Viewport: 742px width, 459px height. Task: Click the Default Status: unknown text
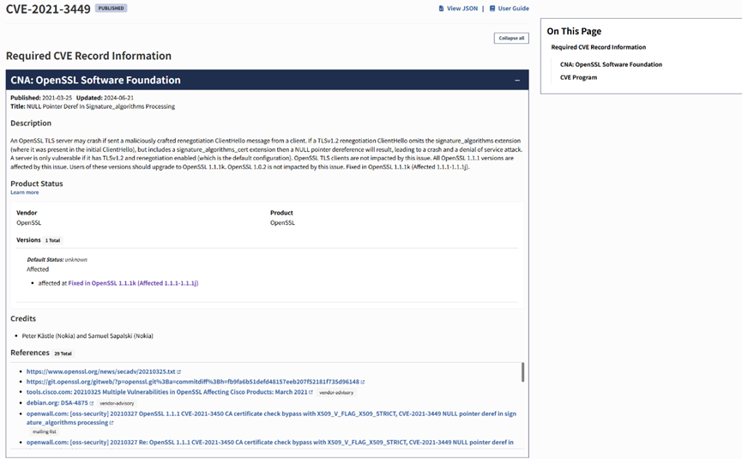click(x=57, y=259)
